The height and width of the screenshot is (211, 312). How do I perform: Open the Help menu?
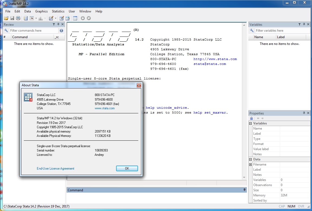(99, 11)
